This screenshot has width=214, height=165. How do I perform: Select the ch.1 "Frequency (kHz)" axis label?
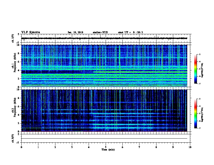[x=15, y=63]
